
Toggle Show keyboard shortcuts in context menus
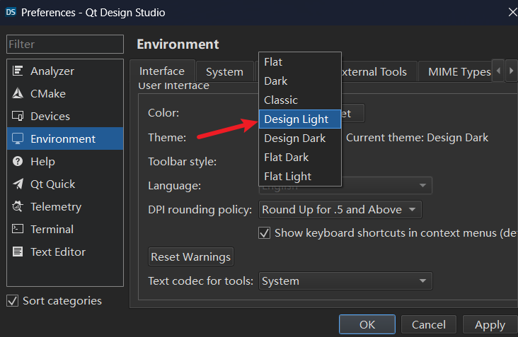pos(265,232)
